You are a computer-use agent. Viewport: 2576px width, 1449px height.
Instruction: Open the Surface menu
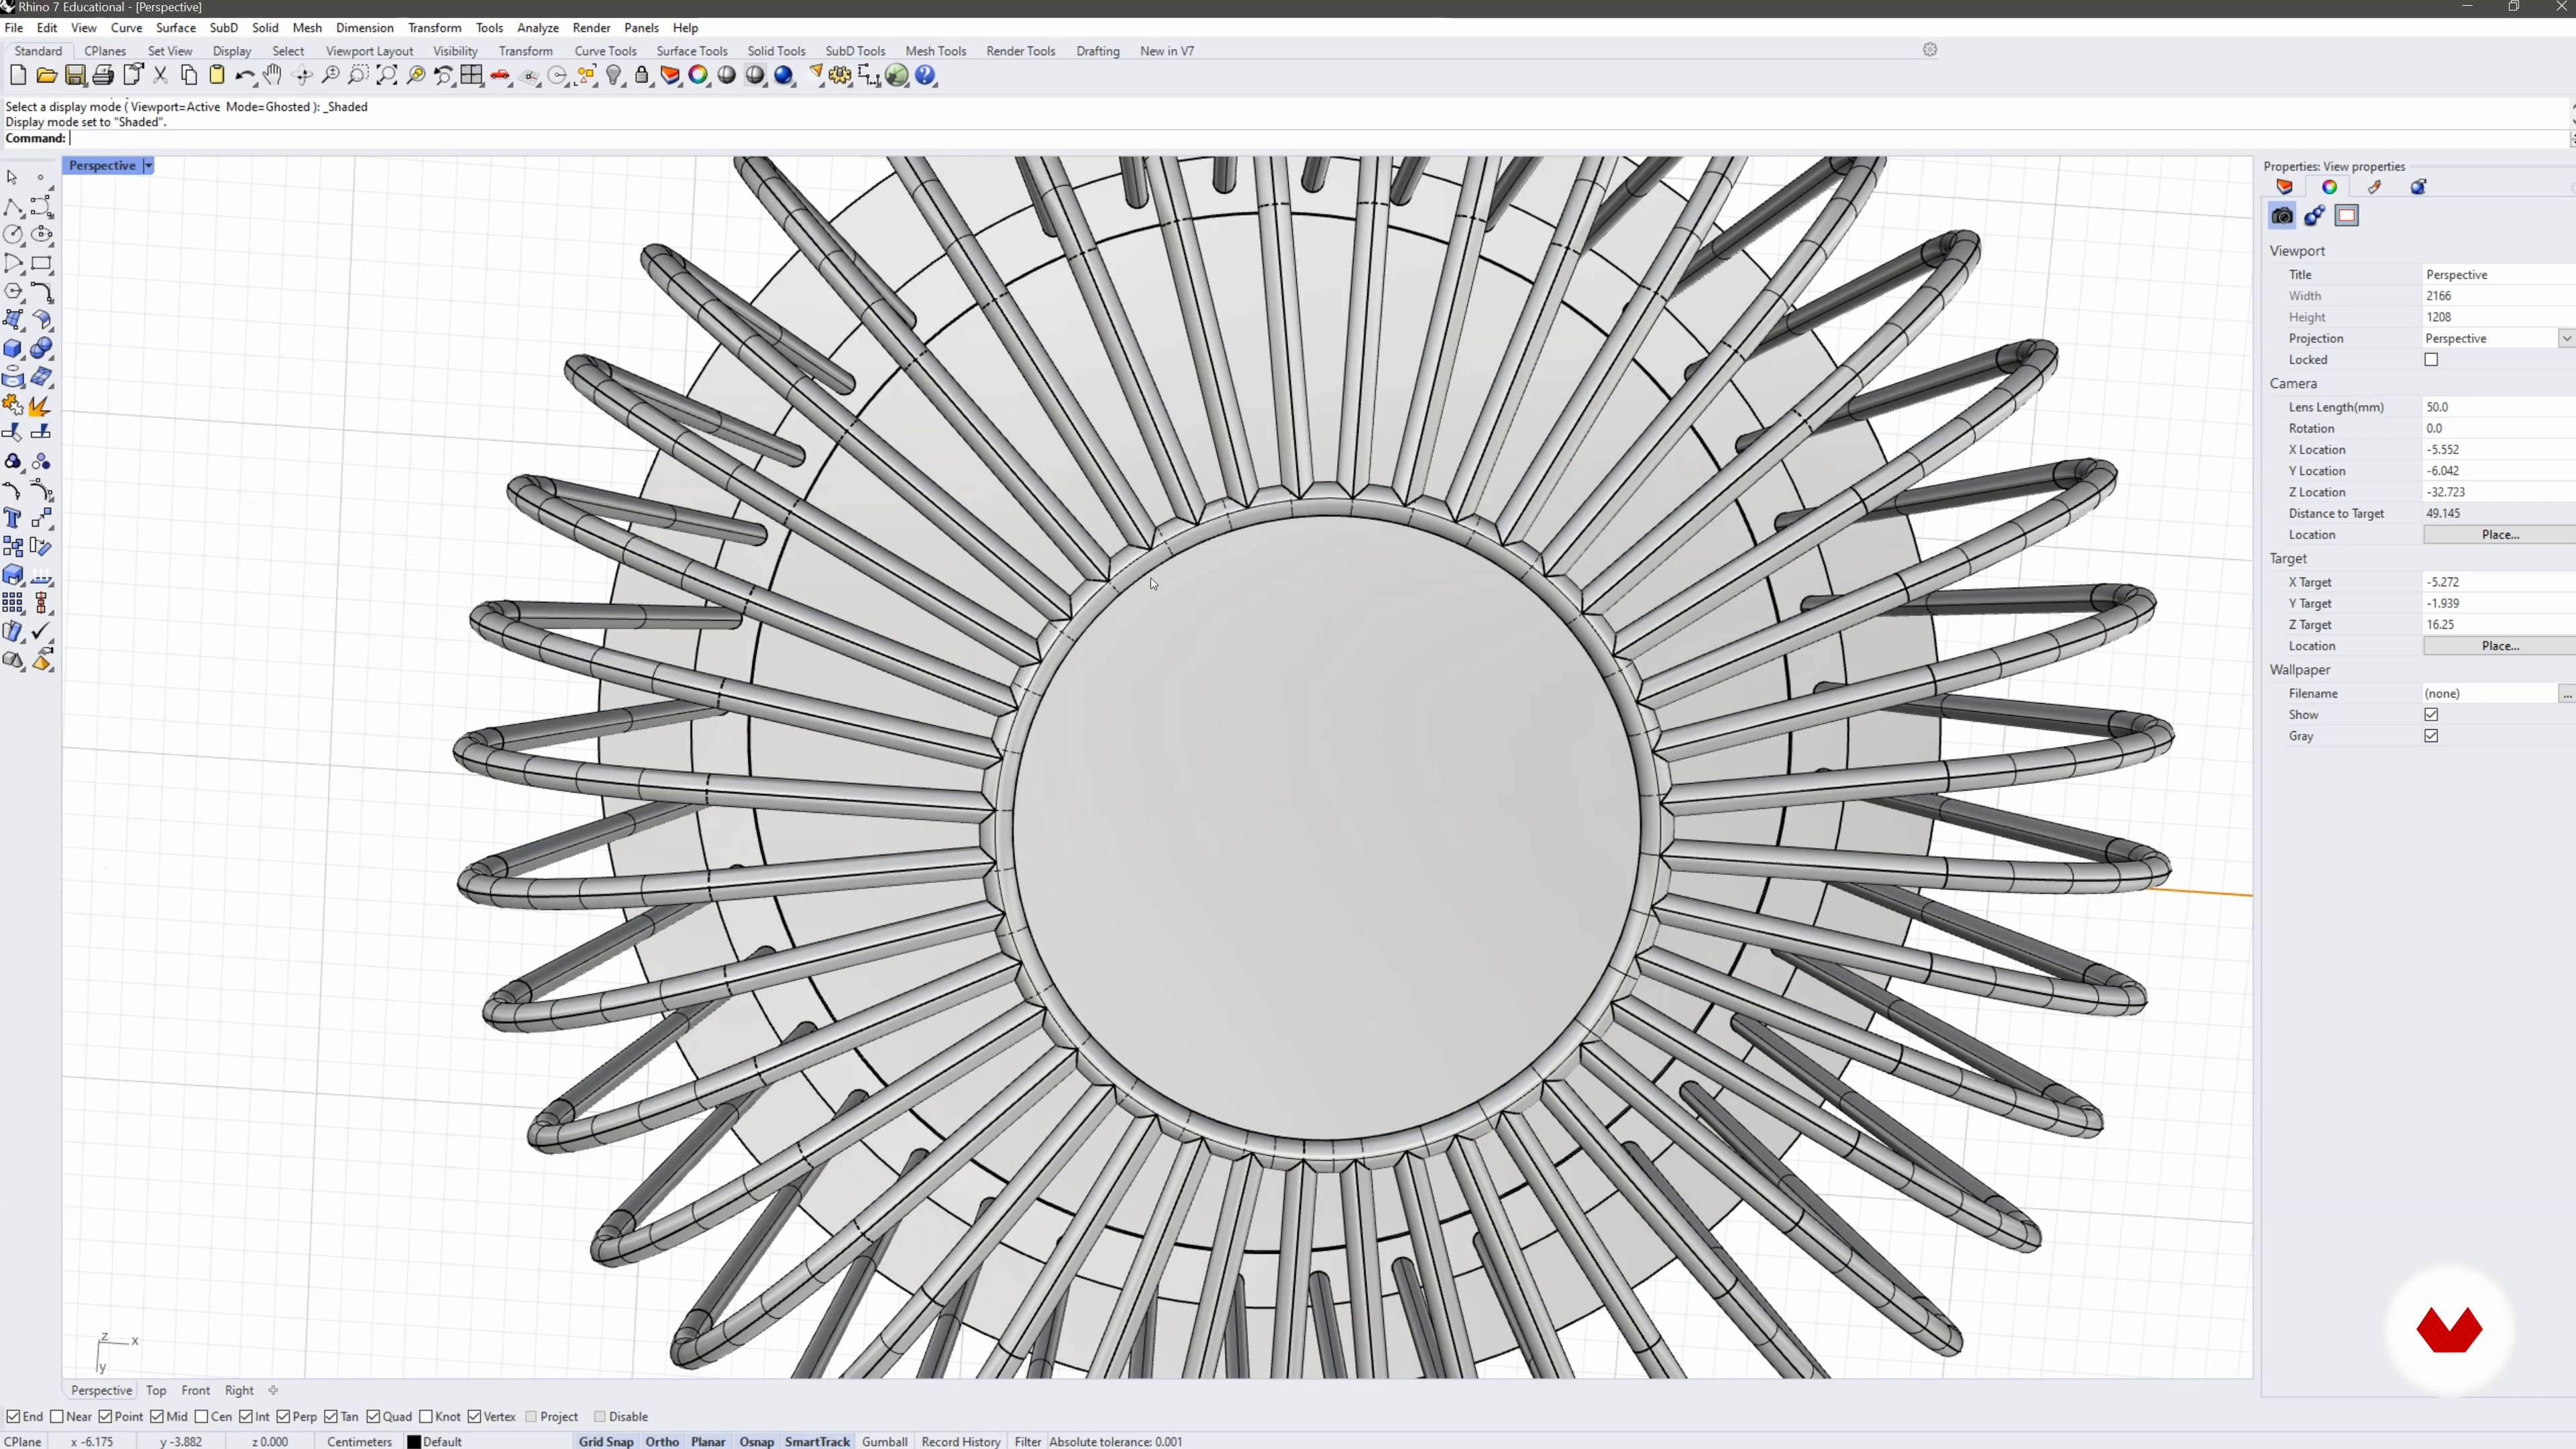(175, 28)
